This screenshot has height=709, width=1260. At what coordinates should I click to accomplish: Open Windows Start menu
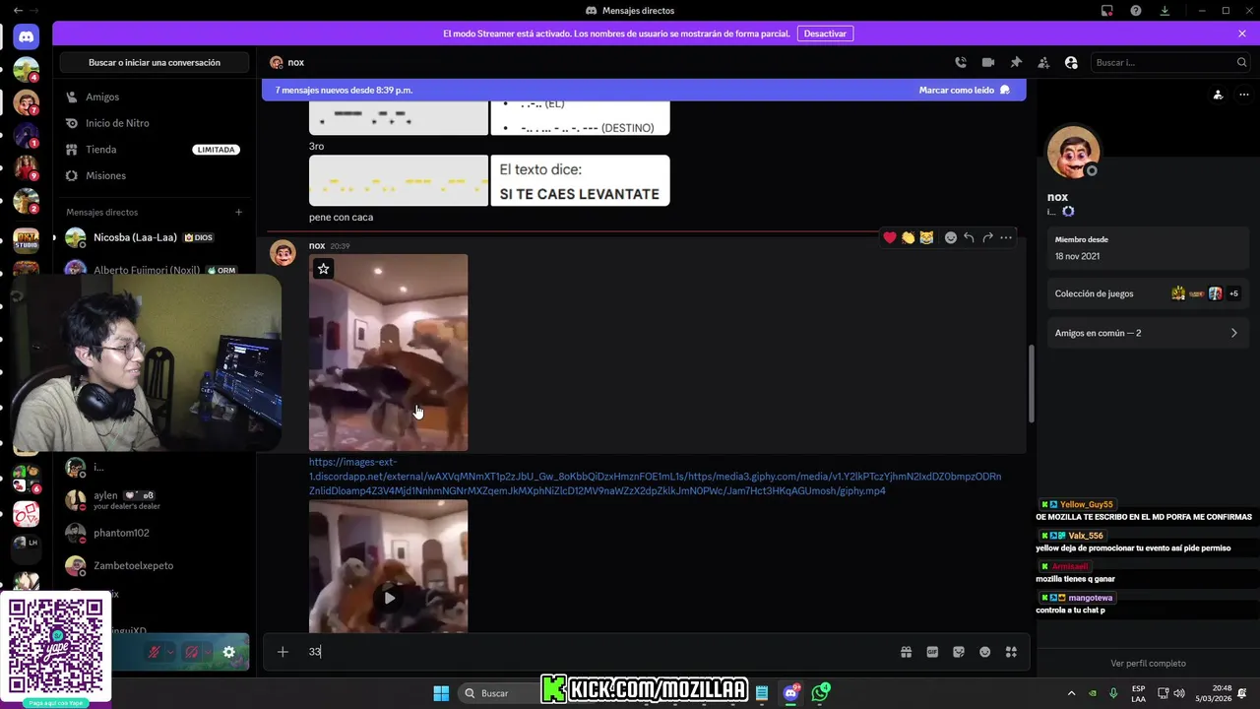[x=441, y=693]
